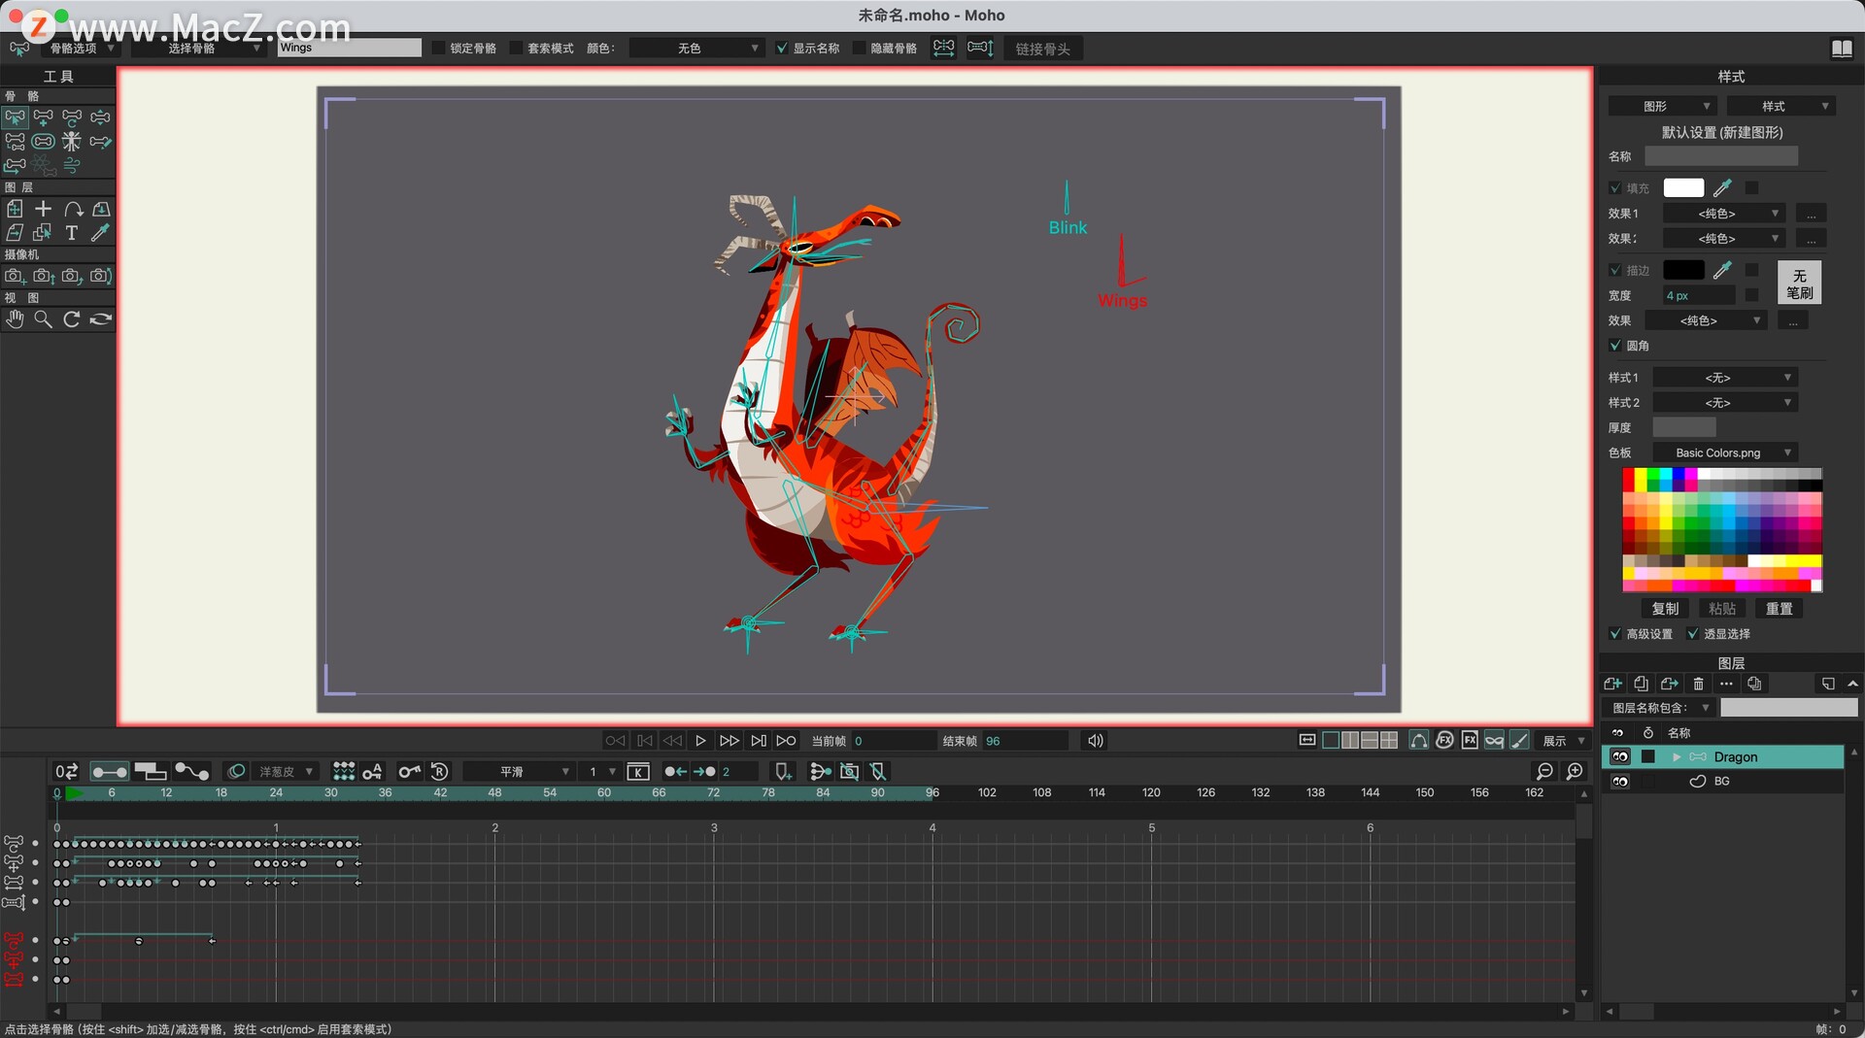Zoom out the timeline
1865x1038 pixels.
pos(1544,771)
